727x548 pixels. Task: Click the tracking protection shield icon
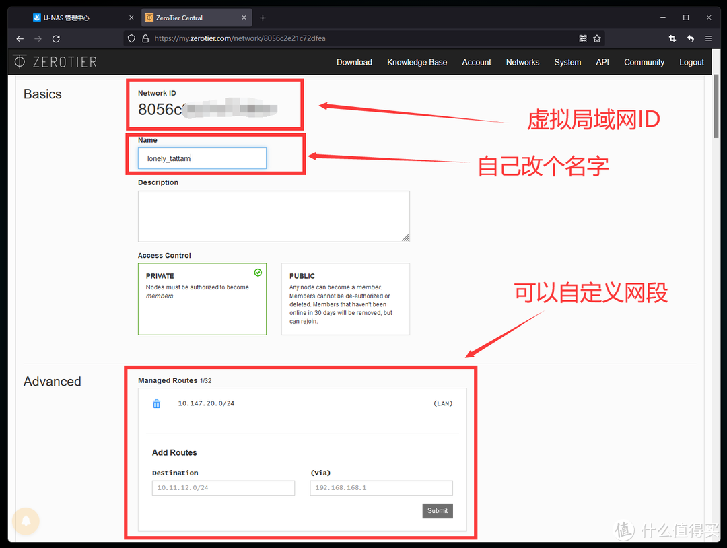click(x=132, y=38)
